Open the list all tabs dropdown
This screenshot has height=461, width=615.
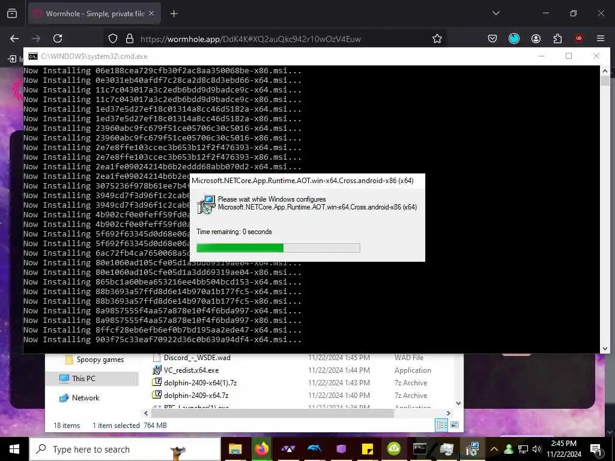[x=495, y=13]
